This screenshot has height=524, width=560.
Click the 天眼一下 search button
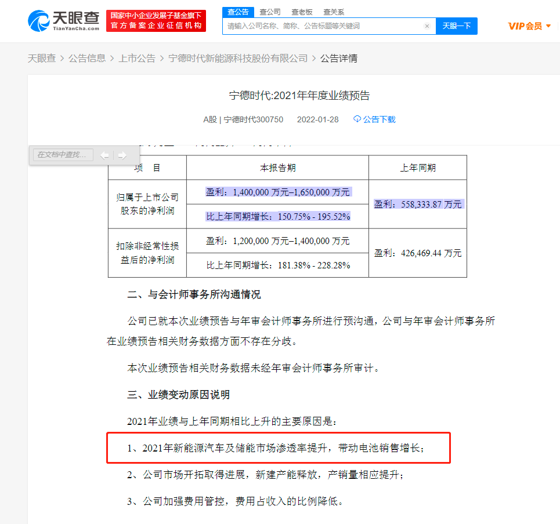tap(457, 26)
